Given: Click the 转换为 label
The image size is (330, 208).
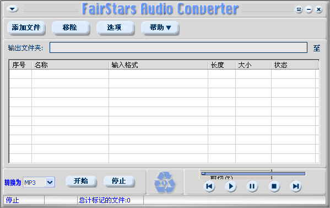Looking at the screenshot, I should click(13, 183).
